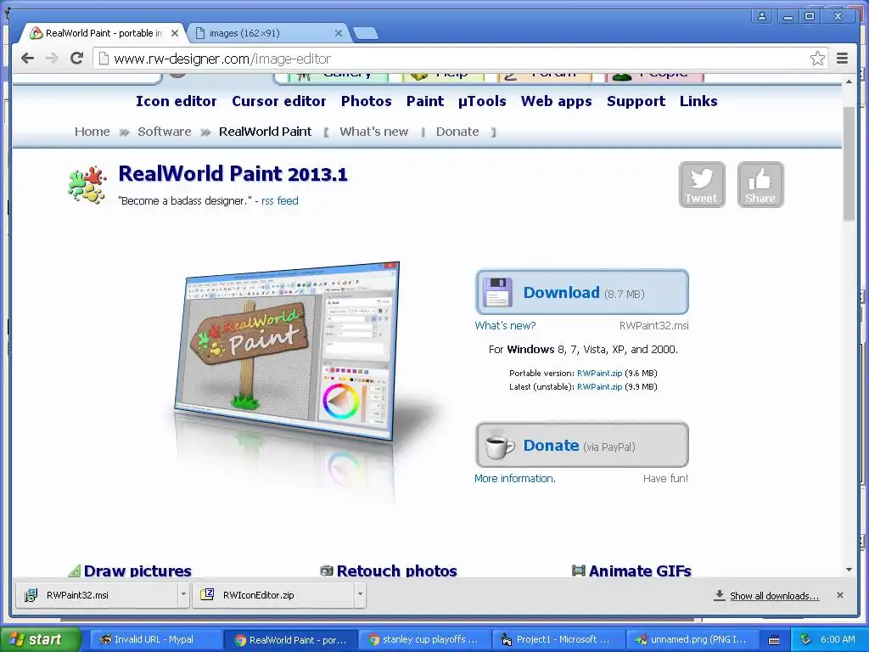
Task: Open the Windows start button
Action: point(41,639)
